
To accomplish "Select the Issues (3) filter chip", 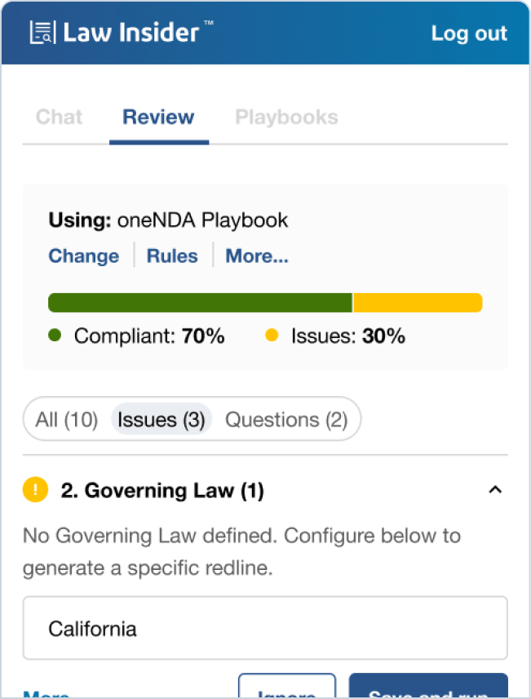I will tap(161, 419).
